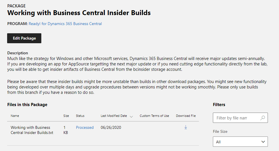279x151 pixels.
Task: Click the package title heading
Action: coord(79,13)
